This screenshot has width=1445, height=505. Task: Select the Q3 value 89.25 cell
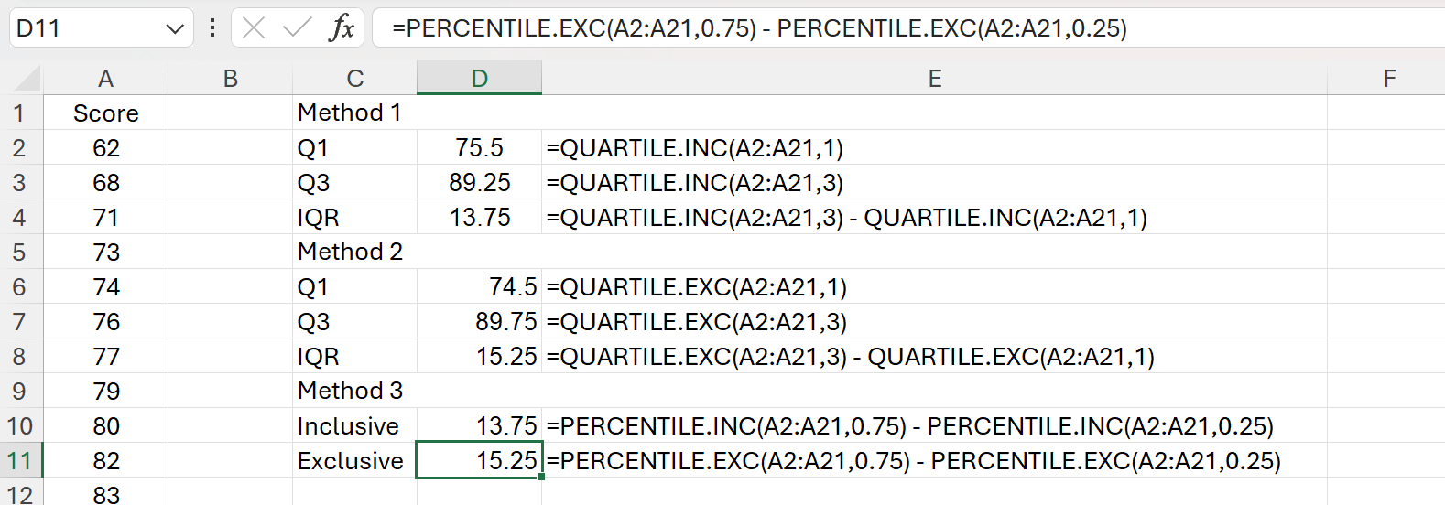[x=479, y=183]
